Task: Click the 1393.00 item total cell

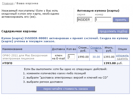Action: click(109, 57)
